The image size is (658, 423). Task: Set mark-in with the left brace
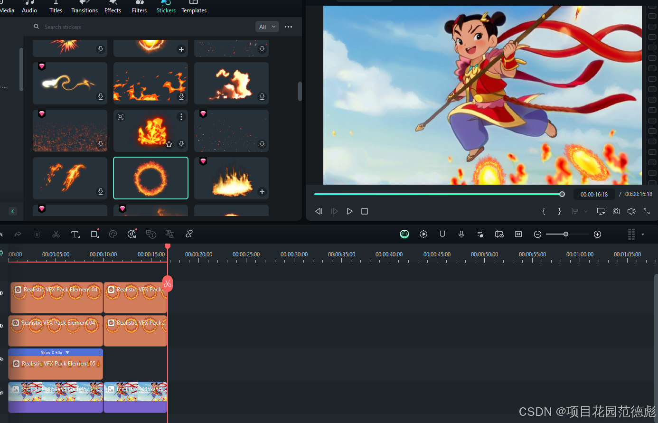coord(544,211)
